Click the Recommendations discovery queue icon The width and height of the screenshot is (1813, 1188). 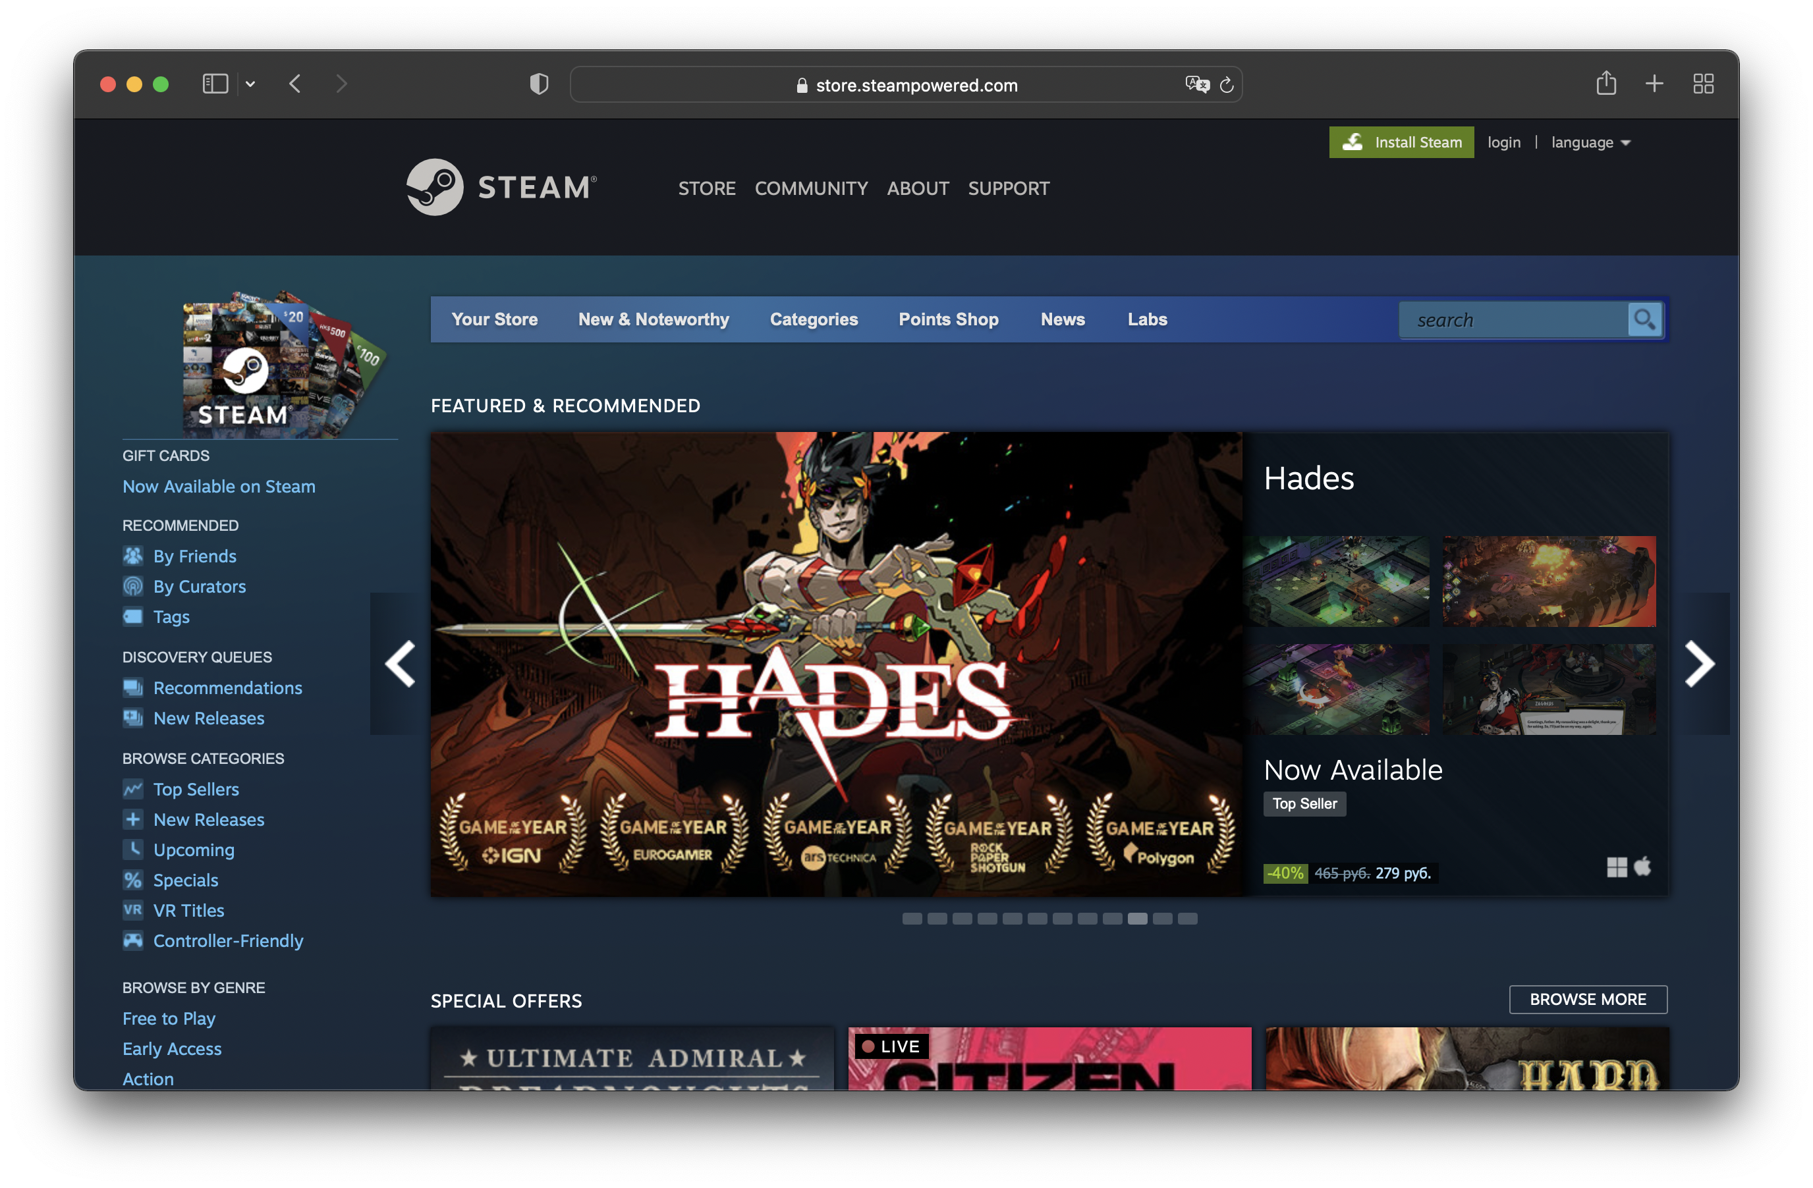[x=132, y=687]
